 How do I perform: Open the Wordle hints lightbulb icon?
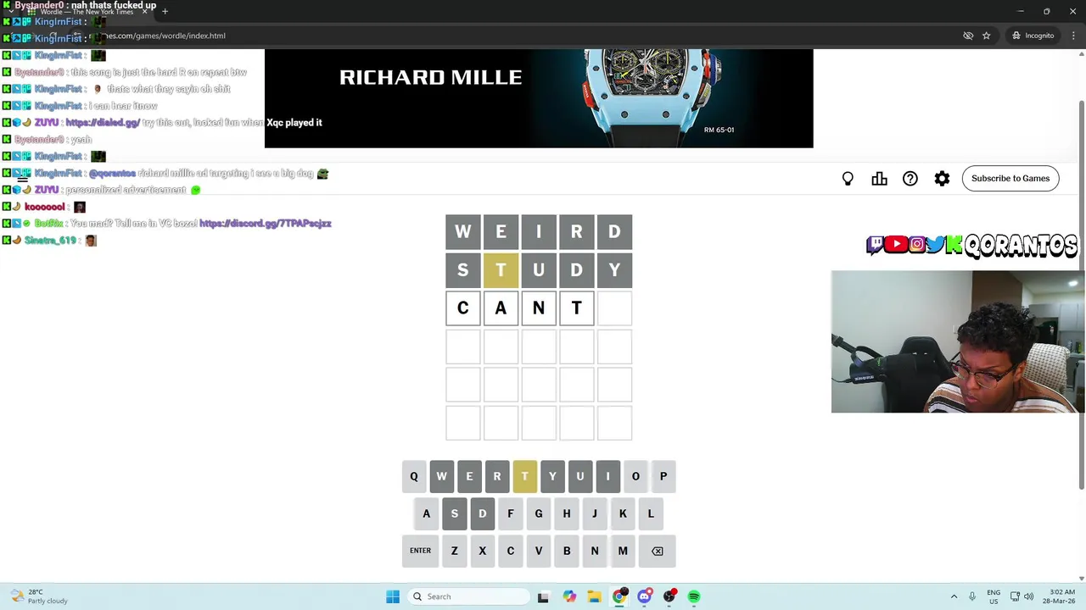pos(848,179)
